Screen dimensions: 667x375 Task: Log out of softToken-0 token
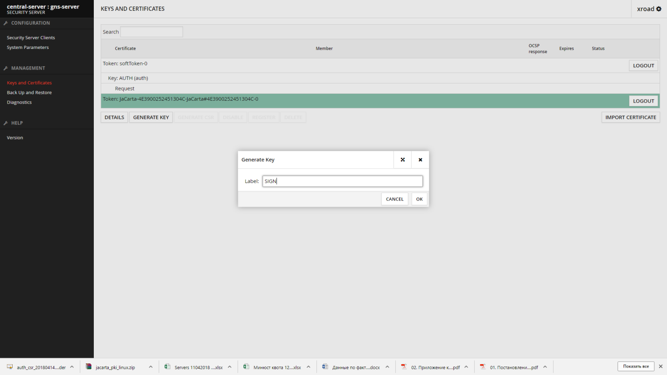click(643, 65)
